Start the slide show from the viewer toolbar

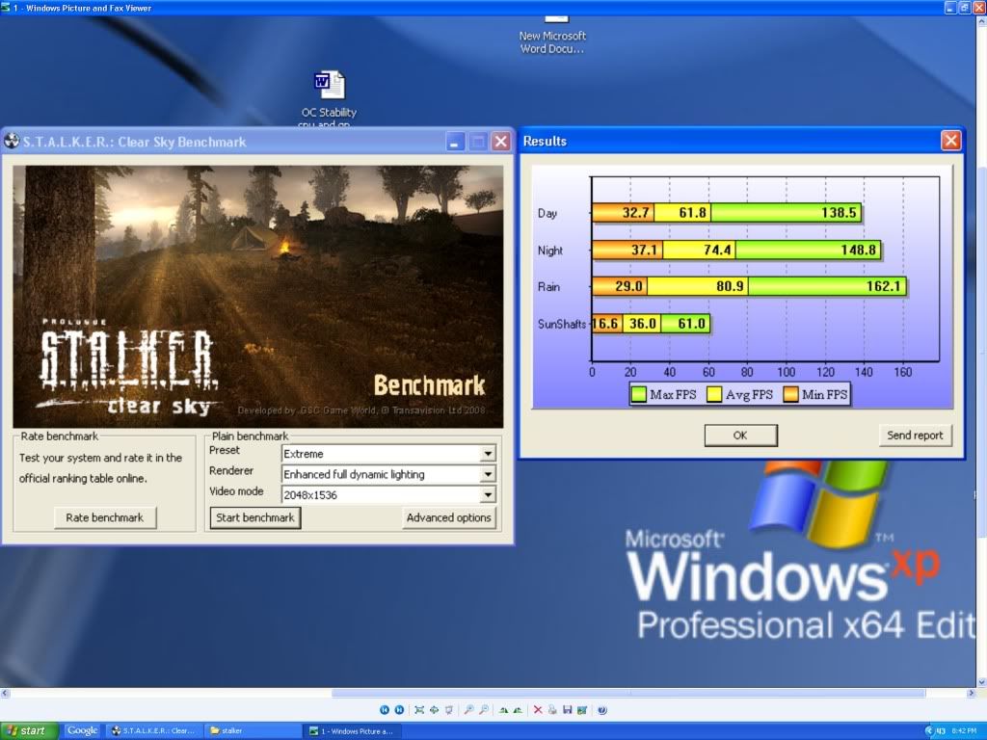449,710
